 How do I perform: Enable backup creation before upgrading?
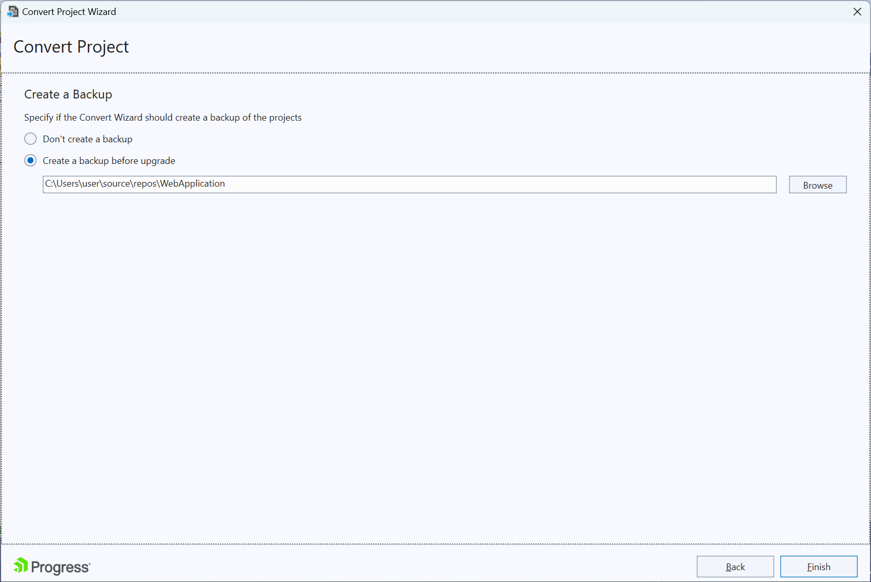point(30,160)
